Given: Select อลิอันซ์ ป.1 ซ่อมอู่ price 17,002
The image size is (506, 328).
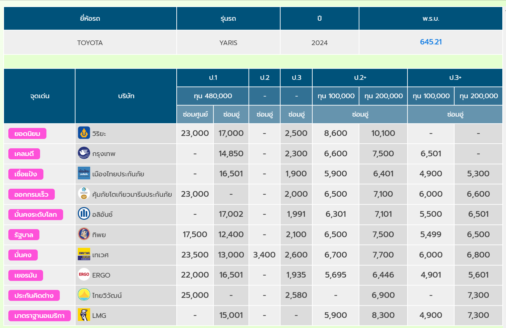Looking at the screenshot, I should pos(231,214).
